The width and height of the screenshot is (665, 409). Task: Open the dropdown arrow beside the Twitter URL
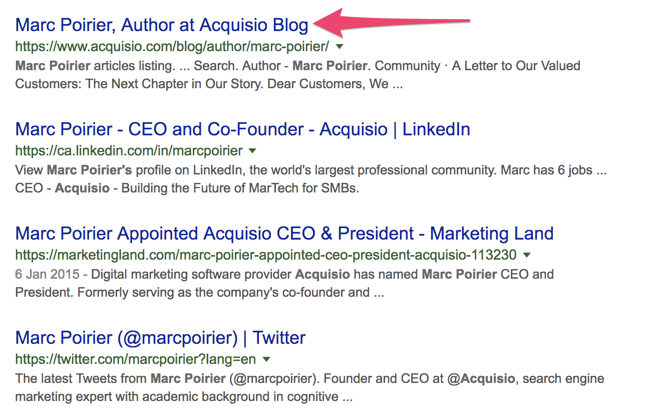click(x=266, y=359)
